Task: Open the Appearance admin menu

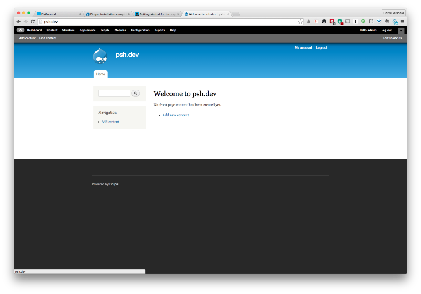Action: [88, 30]
